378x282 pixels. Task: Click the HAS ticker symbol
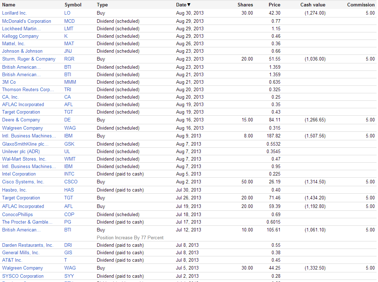(69, 190)
